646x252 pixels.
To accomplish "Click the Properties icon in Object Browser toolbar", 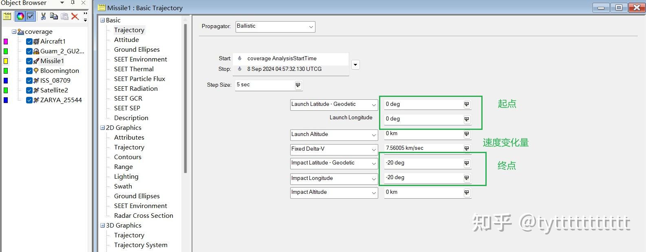I will (7, 16).
